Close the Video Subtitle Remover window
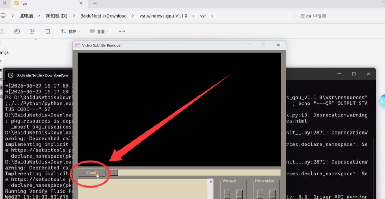385x199 pixels. click(278, 45)
